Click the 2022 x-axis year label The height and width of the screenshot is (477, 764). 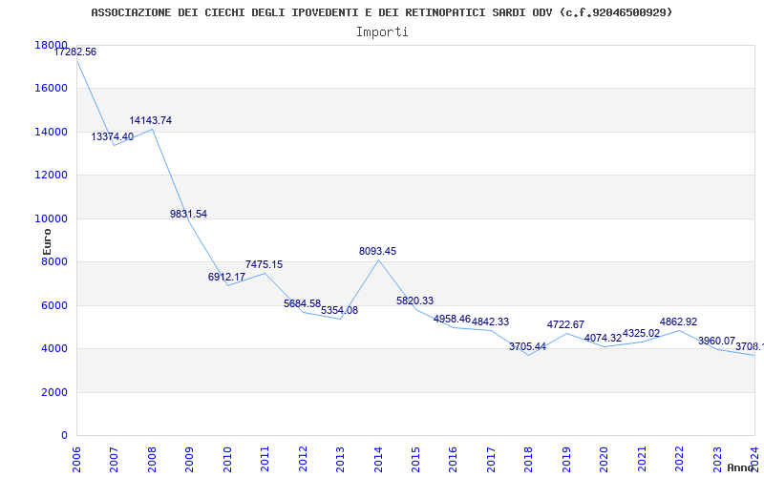coord(679,459)
